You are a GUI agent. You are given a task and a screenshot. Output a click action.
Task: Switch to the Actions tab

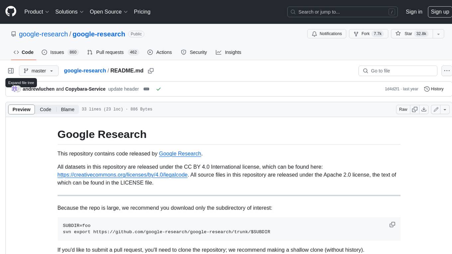pyautogui.click(x=160, y=52)
